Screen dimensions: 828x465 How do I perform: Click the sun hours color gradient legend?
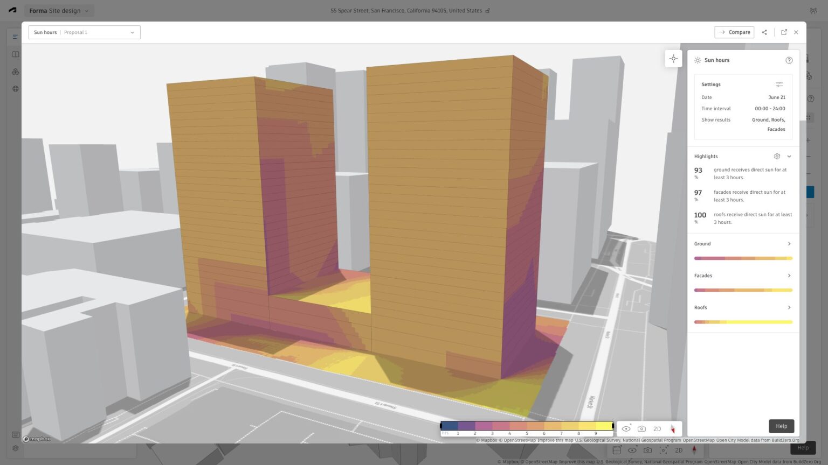pyautogui.click(x=527, y=426)
